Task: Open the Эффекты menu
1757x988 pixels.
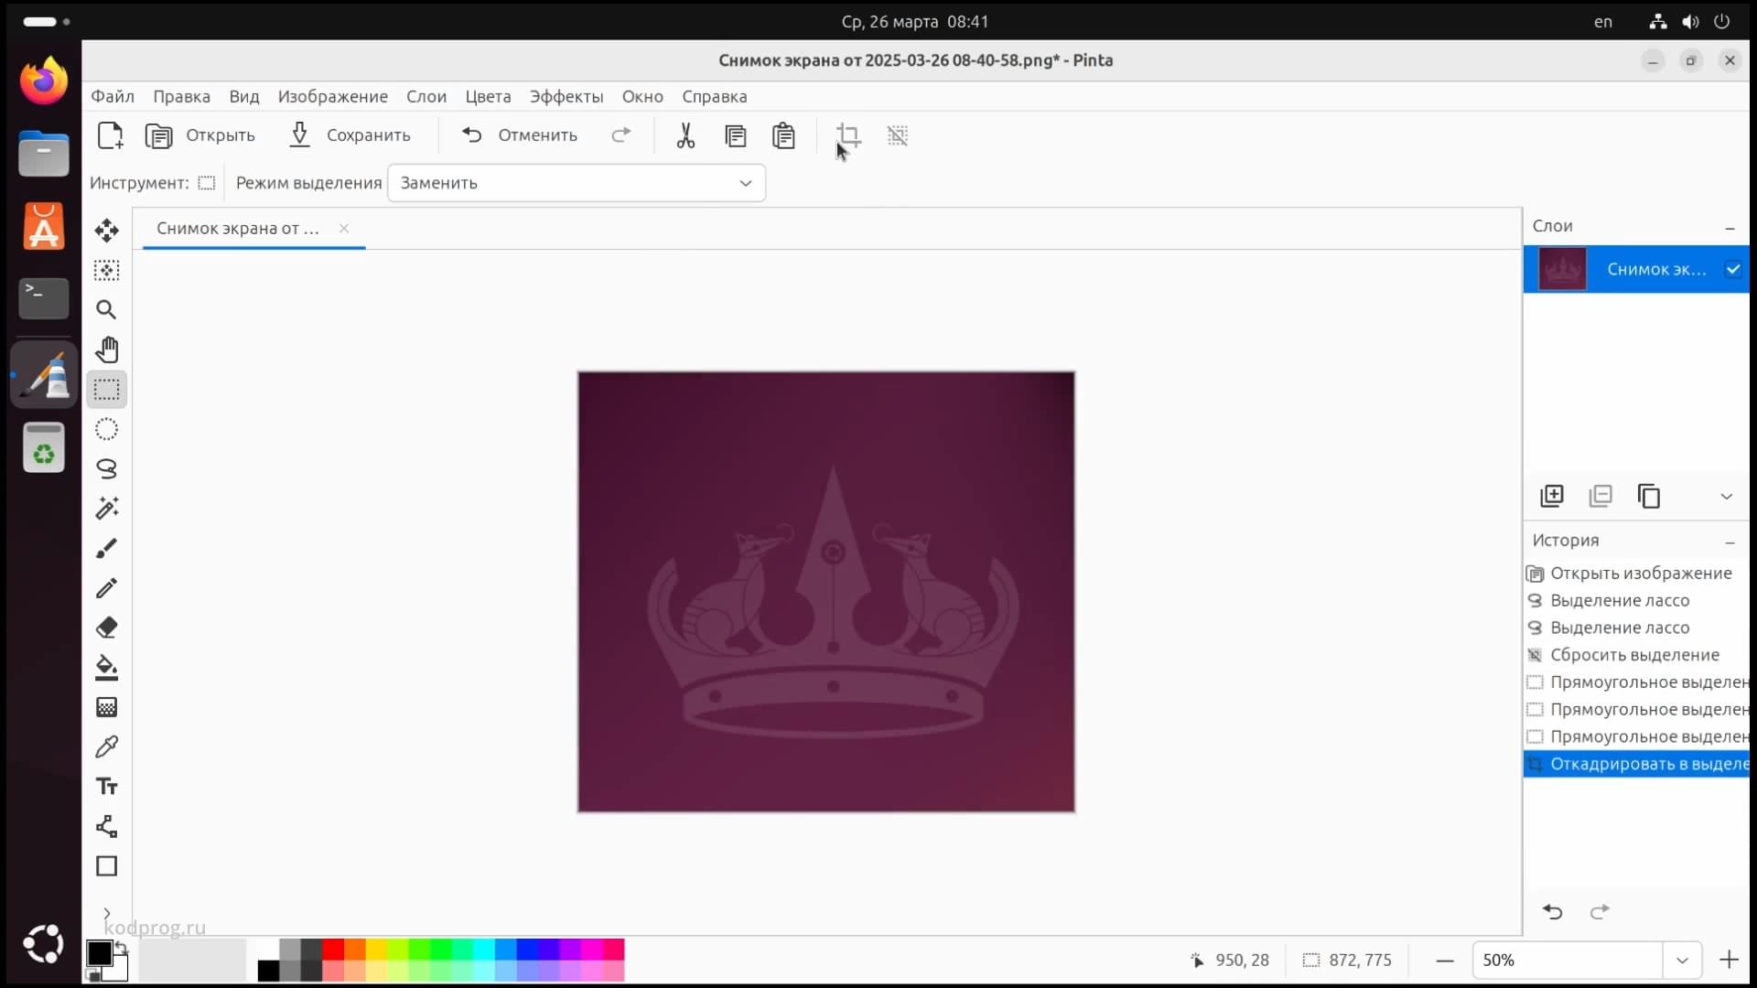Action: tap(566, 97)
